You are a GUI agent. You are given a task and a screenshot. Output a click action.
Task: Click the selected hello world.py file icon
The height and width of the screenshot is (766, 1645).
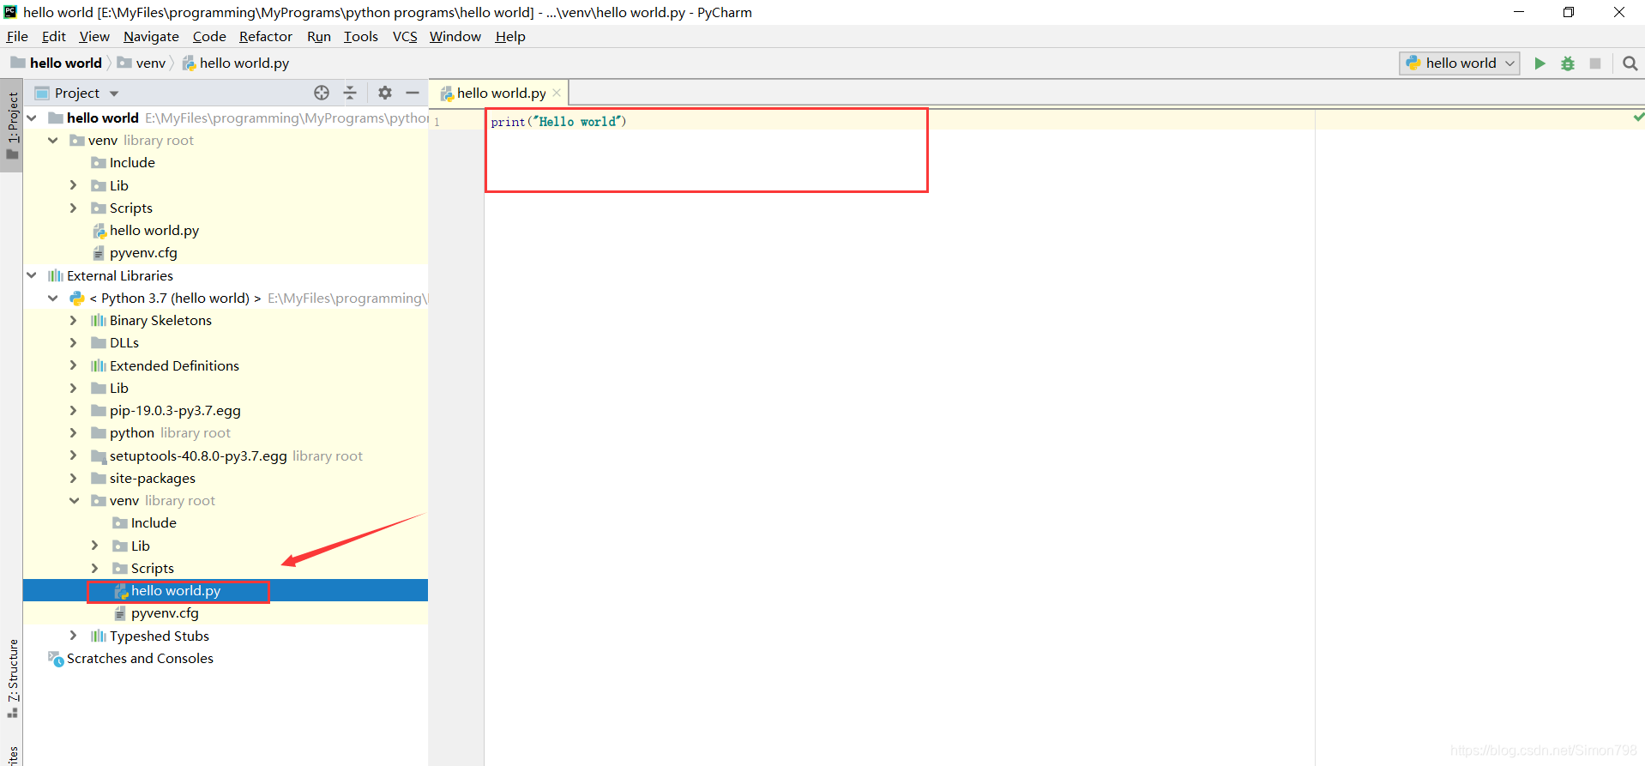coord(121,591)
